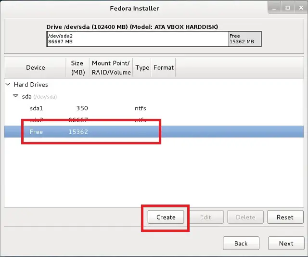Collapse the Hard Drives tree node

click(x=8, y=84)
